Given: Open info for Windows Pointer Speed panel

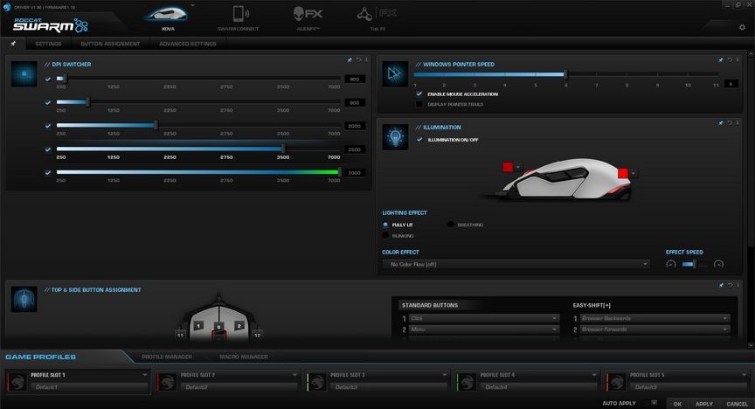Looking at the screenshot, I should point(738,59).
